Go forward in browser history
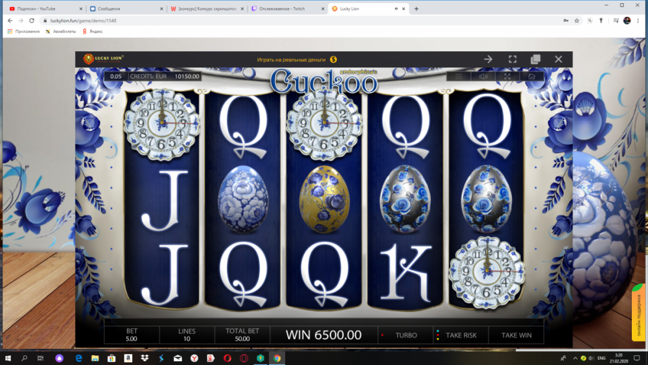The width and height of the screenshot is (648, 365). tap(21, 20)
